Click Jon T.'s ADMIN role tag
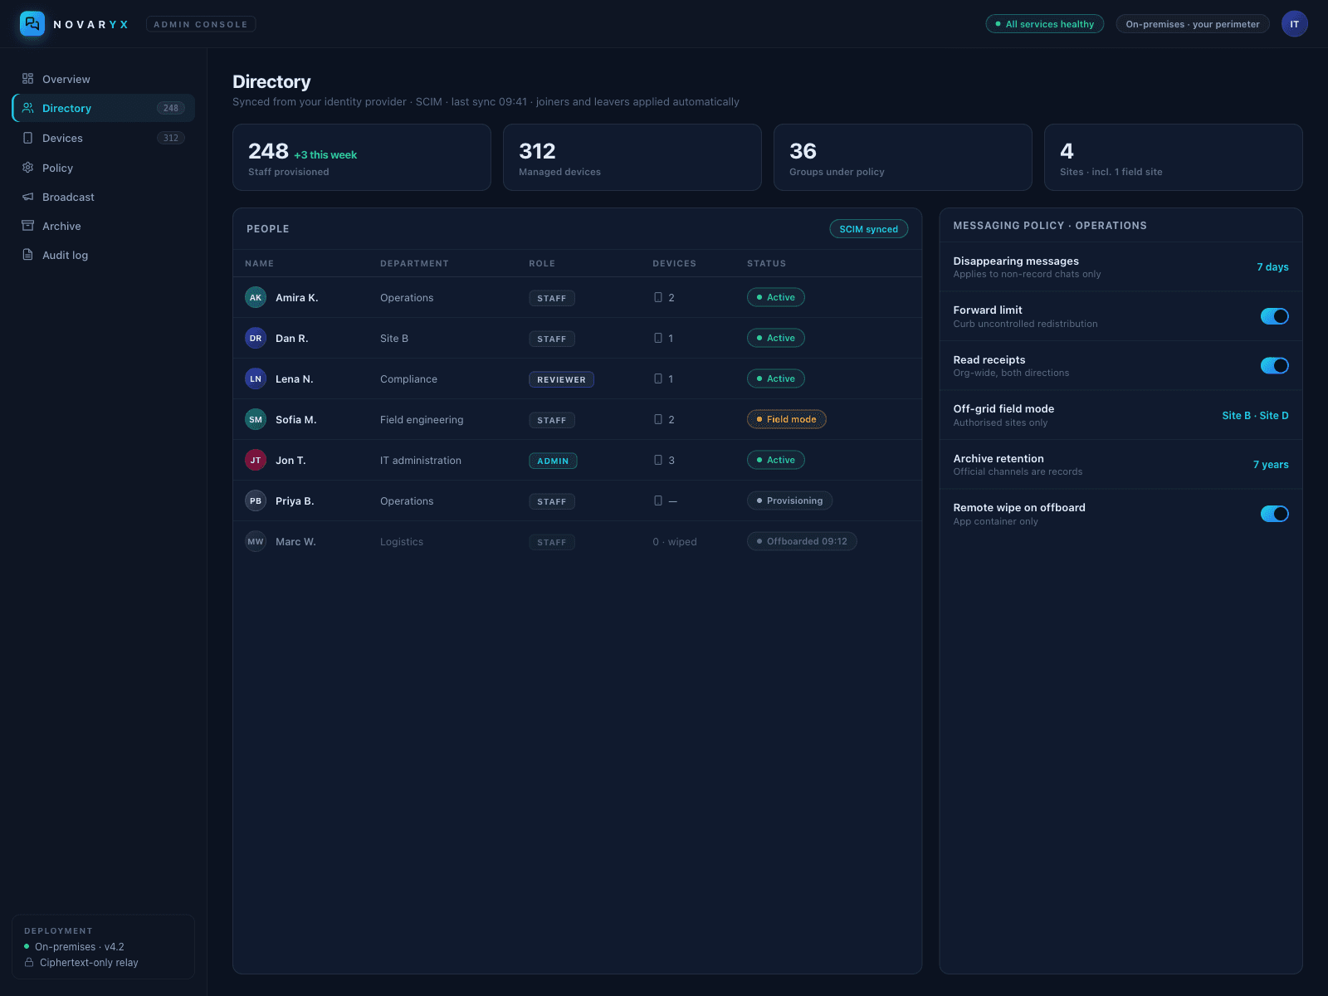The height and width of the screenshot is (996, 1328). point(553,461)
